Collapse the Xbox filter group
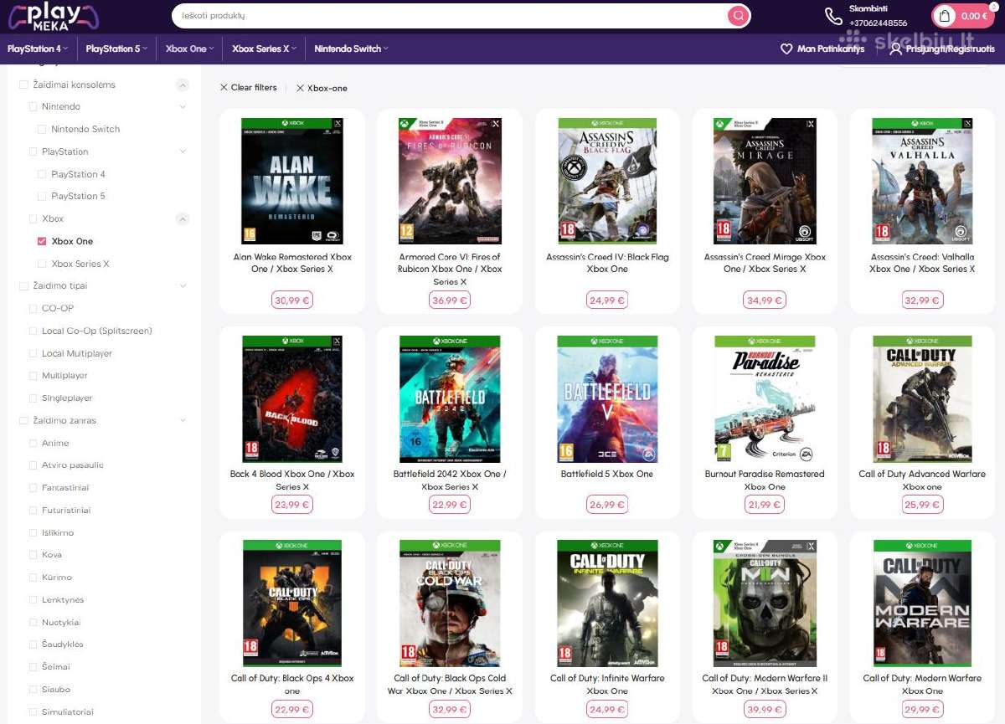 pos(182,219)
